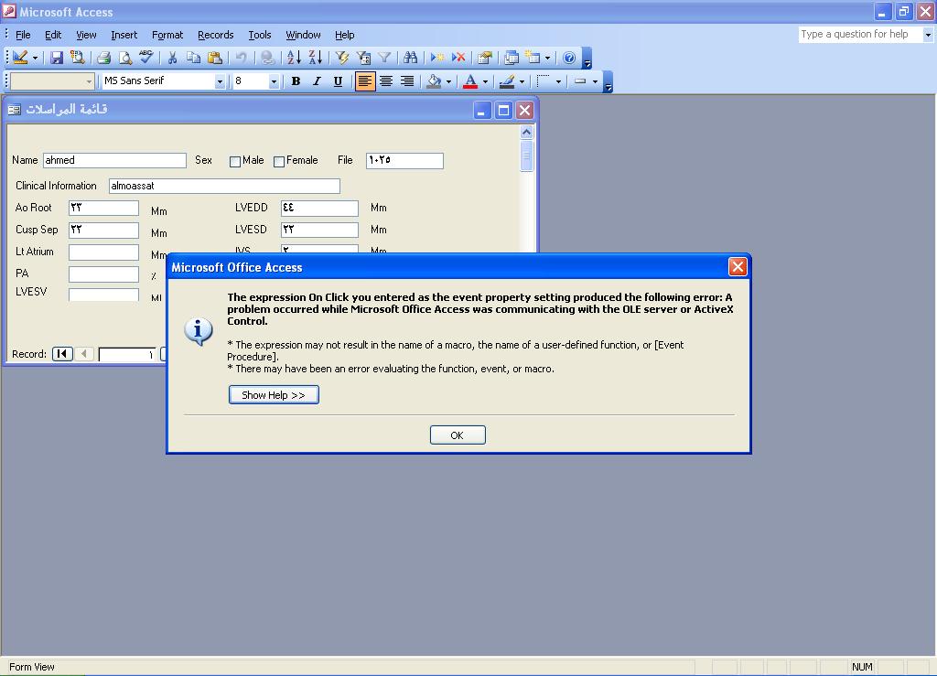This screenshot has width=937, height=676.
Task: Toggle Underline formatting
Action: click(338, 81)
